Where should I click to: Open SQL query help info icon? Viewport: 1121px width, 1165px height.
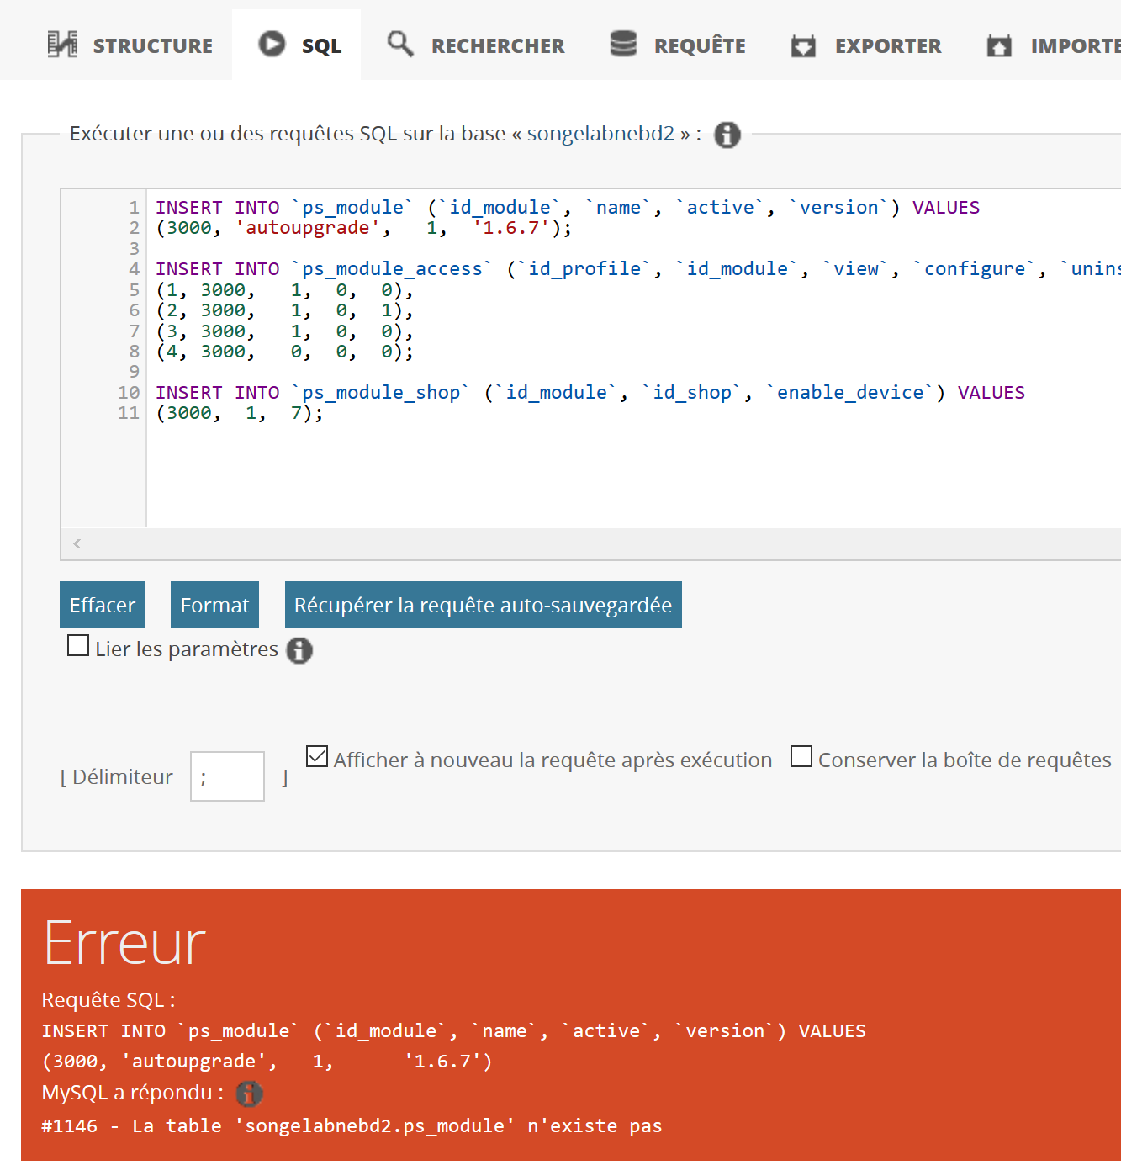point(727,135)
